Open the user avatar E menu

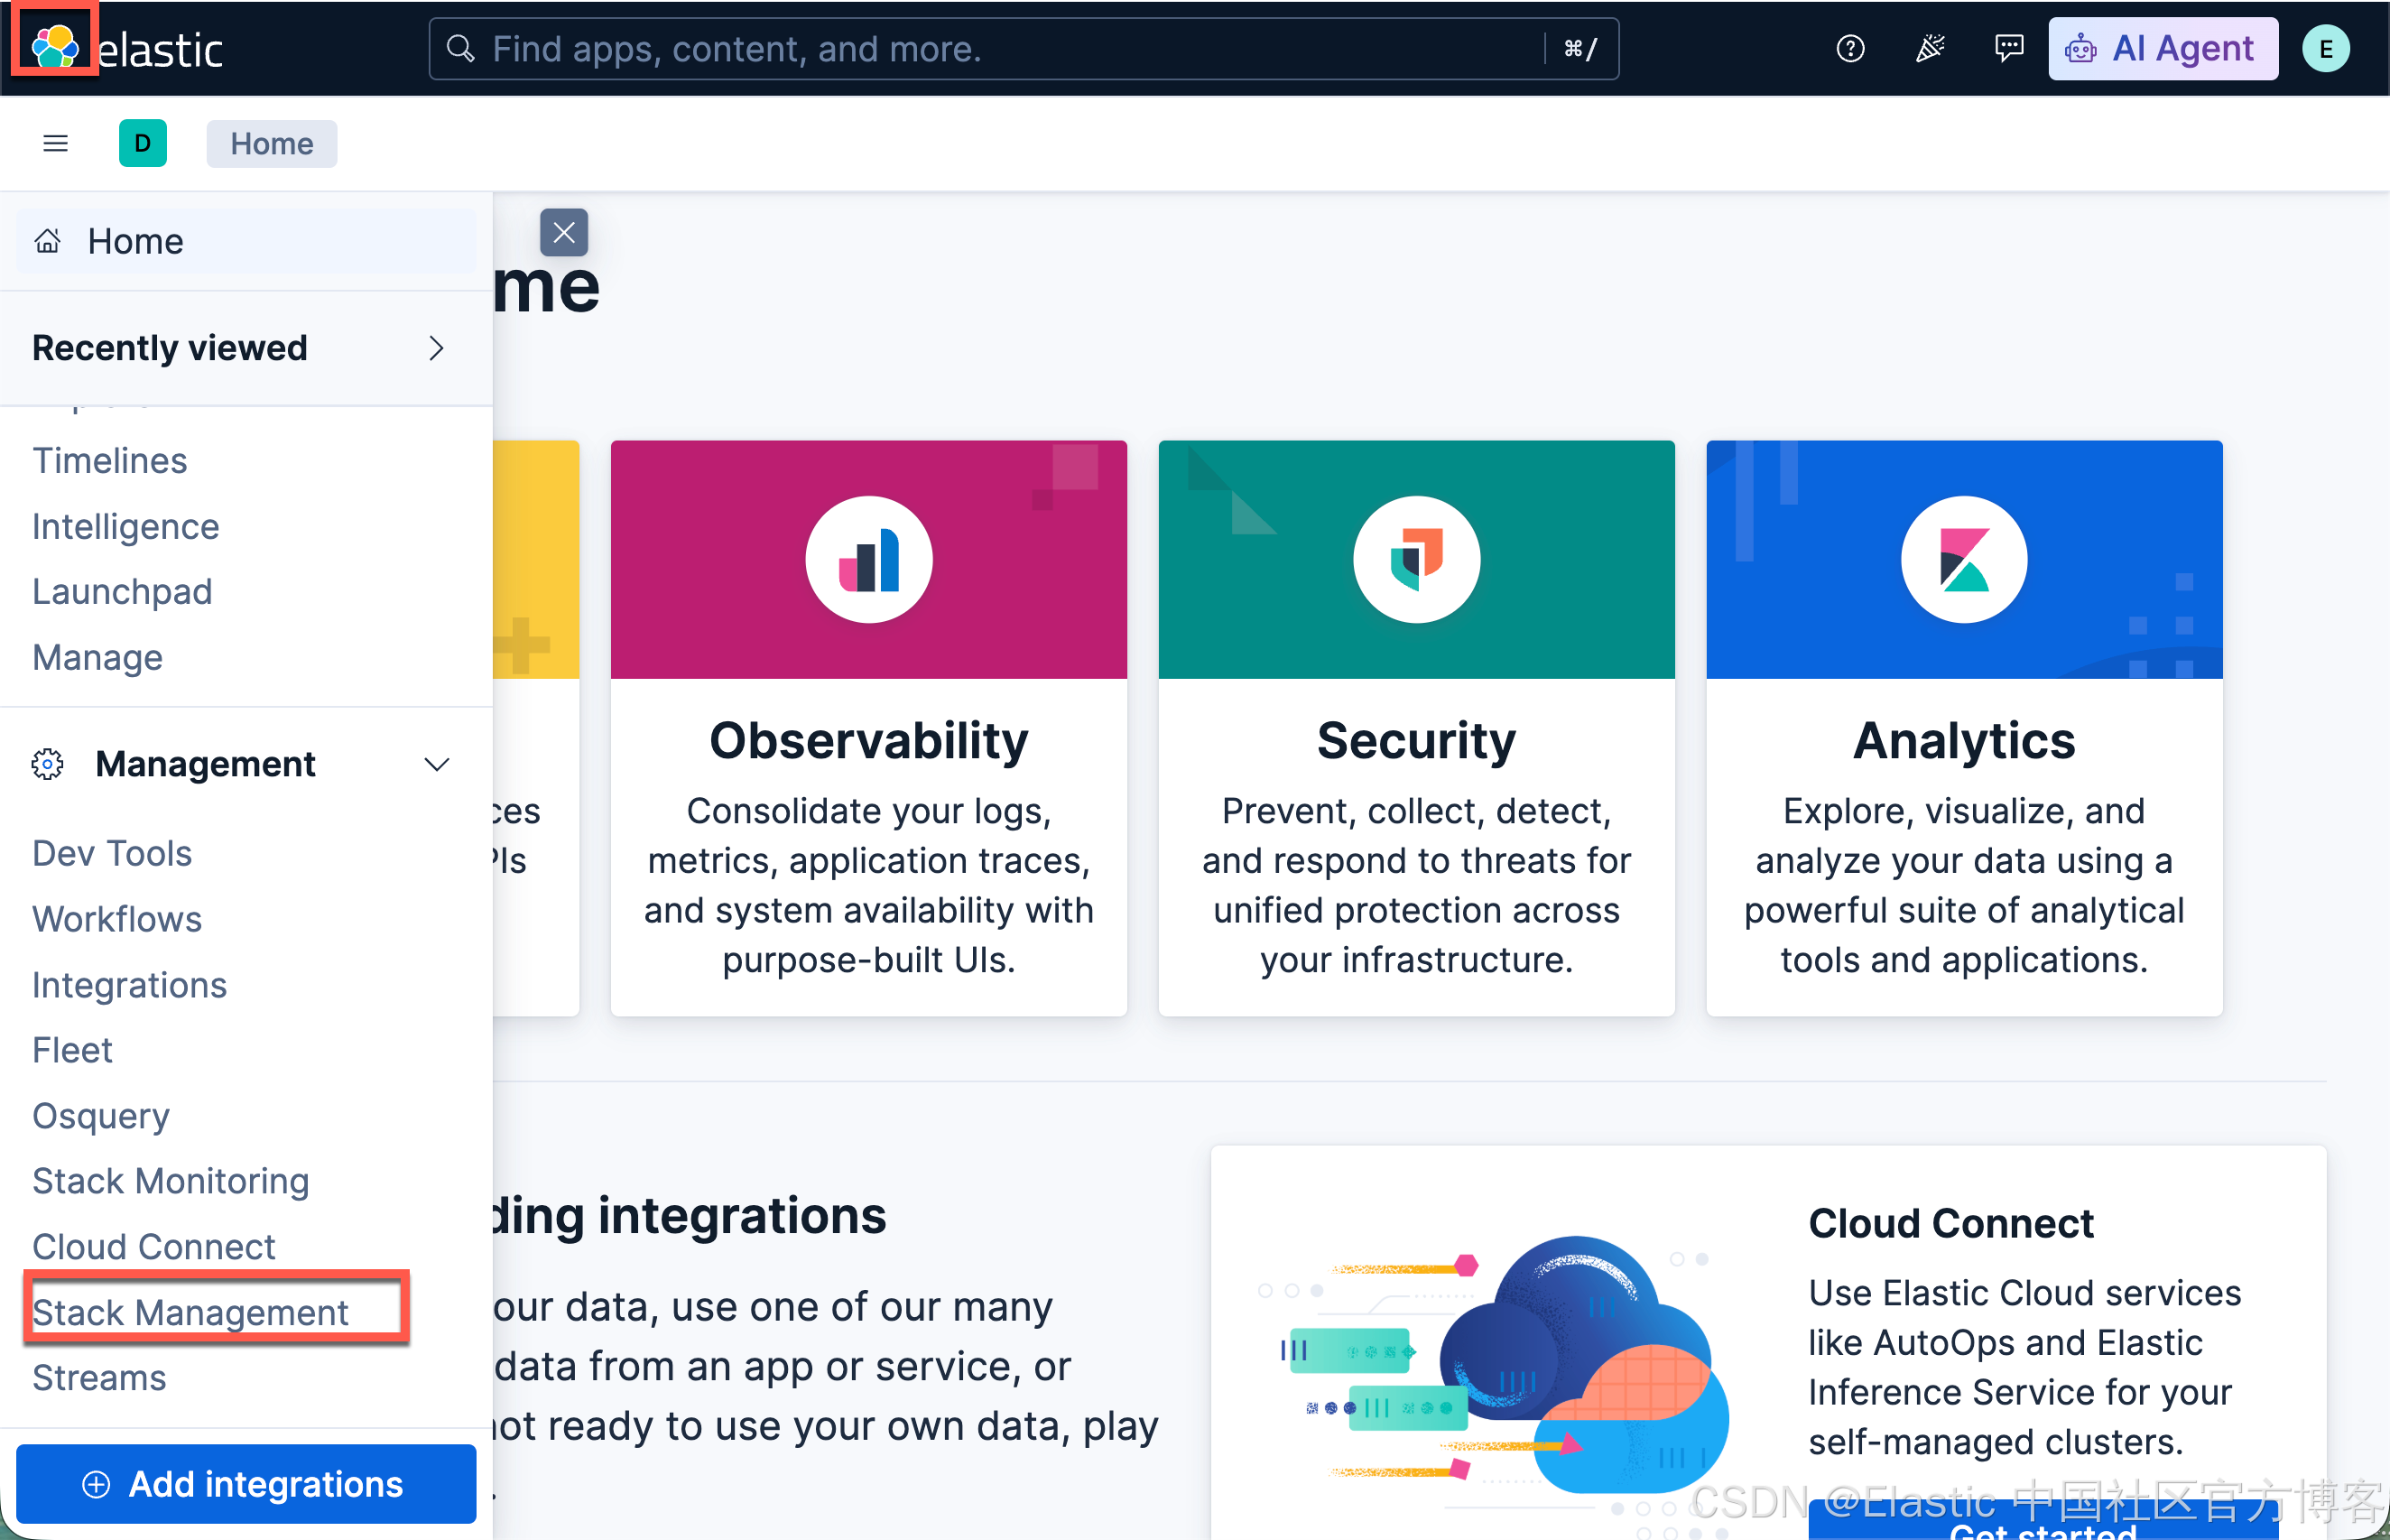pos(2326,48)
